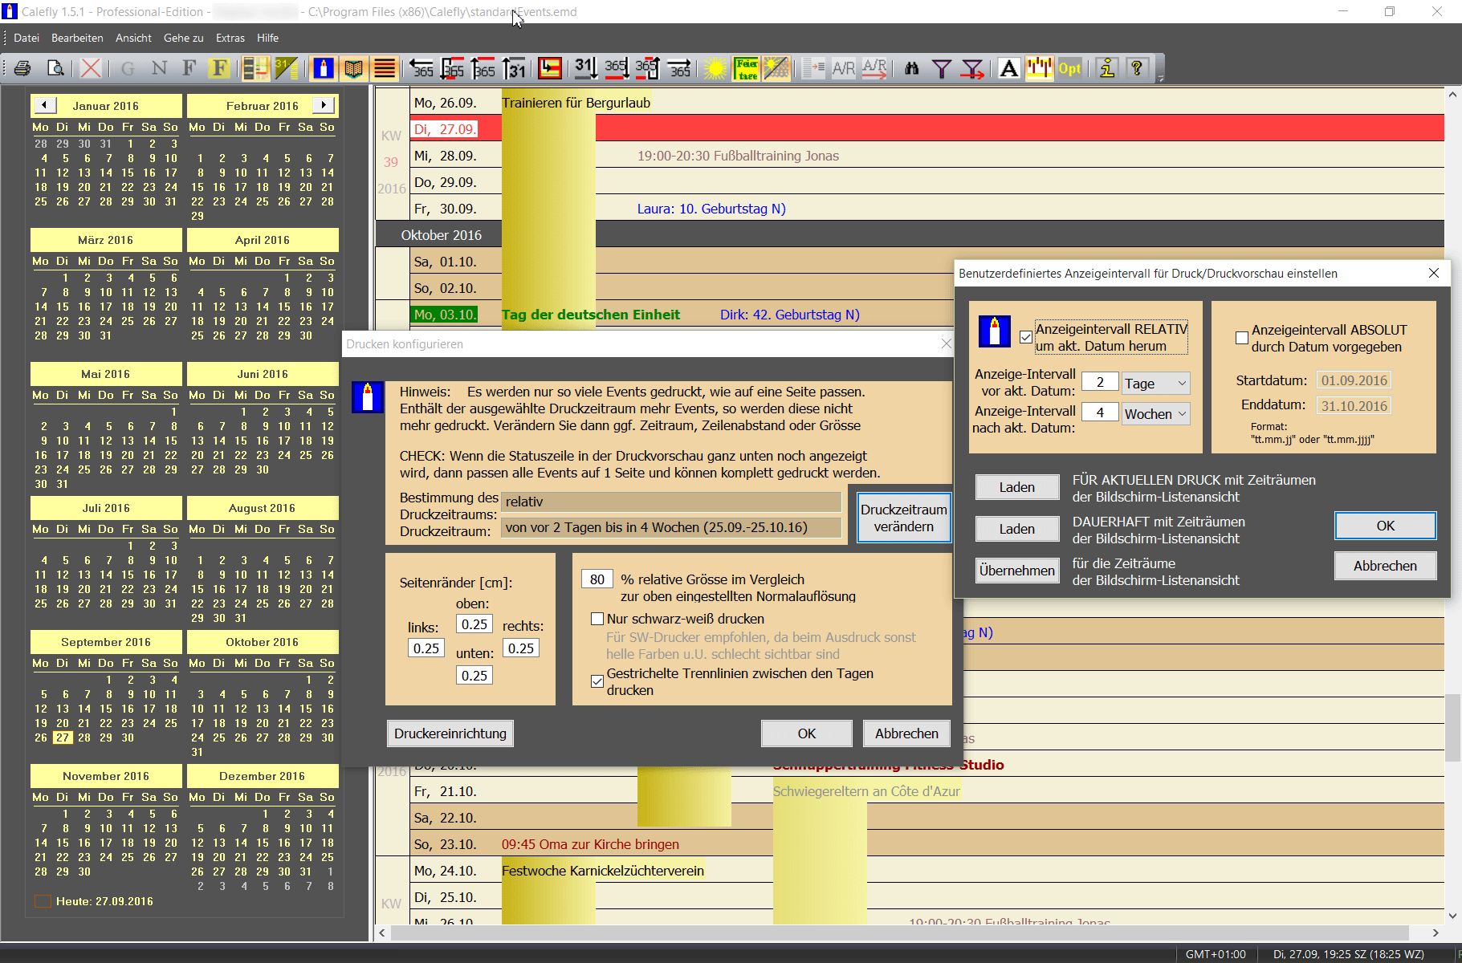Open the Gehe zu menu
This screenshot has width=1462, height=963.
[x=184, y=38]
